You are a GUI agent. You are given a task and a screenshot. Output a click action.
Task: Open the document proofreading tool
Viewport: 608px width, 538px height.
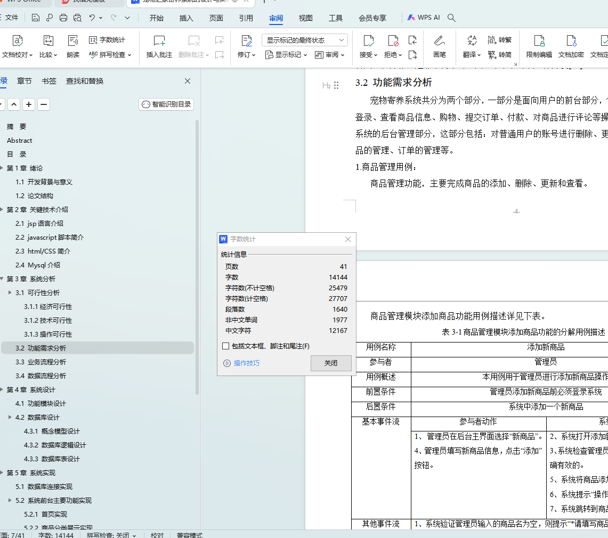tap(17, 46)
